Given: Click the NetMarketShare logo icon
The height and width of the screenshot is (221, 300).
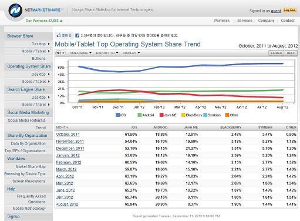Looking at the screenshot, I should tap(15, 11).
